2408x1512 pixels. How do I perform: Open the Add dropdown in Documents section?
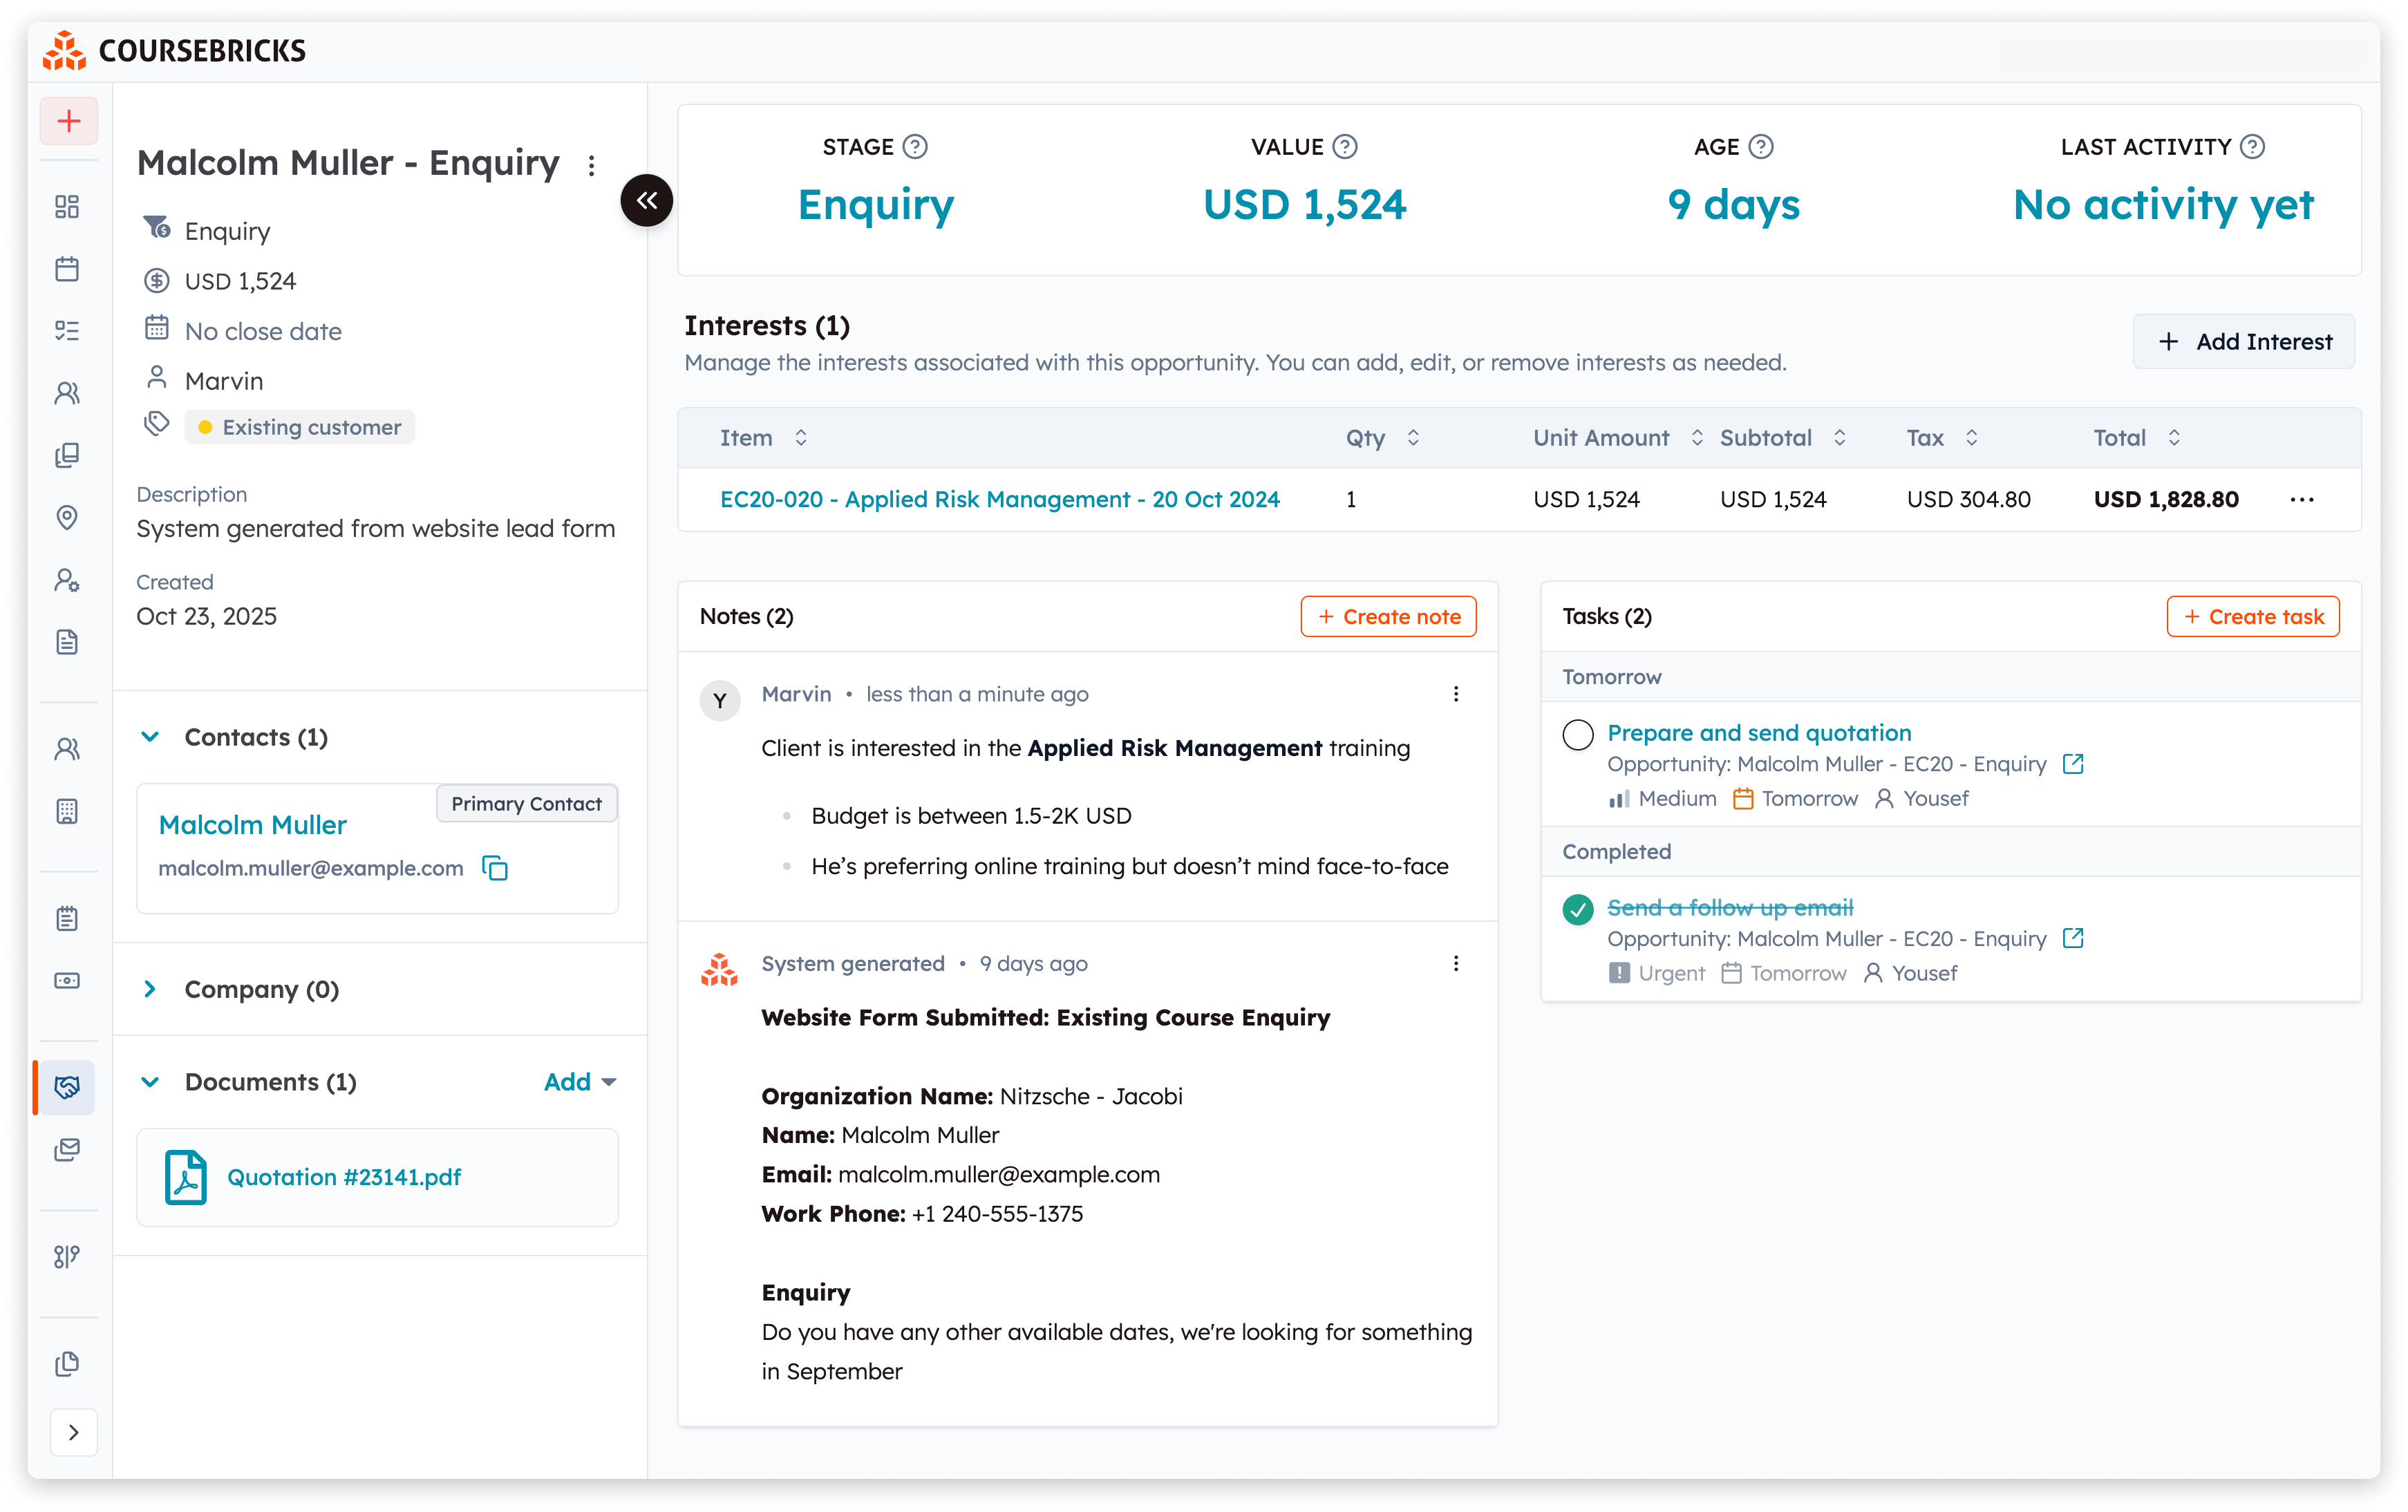(x=580, y=1081)
